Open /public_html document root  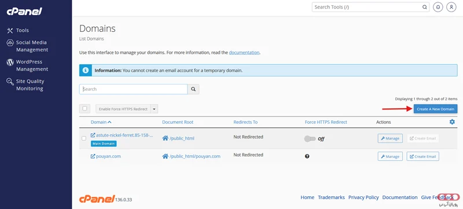pyautogui.click(x=178, y=138)
